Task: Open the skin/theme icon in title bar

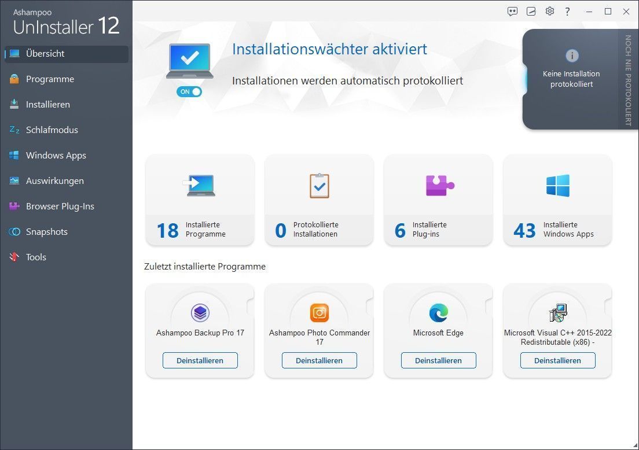Action: (x=531, y=12)
